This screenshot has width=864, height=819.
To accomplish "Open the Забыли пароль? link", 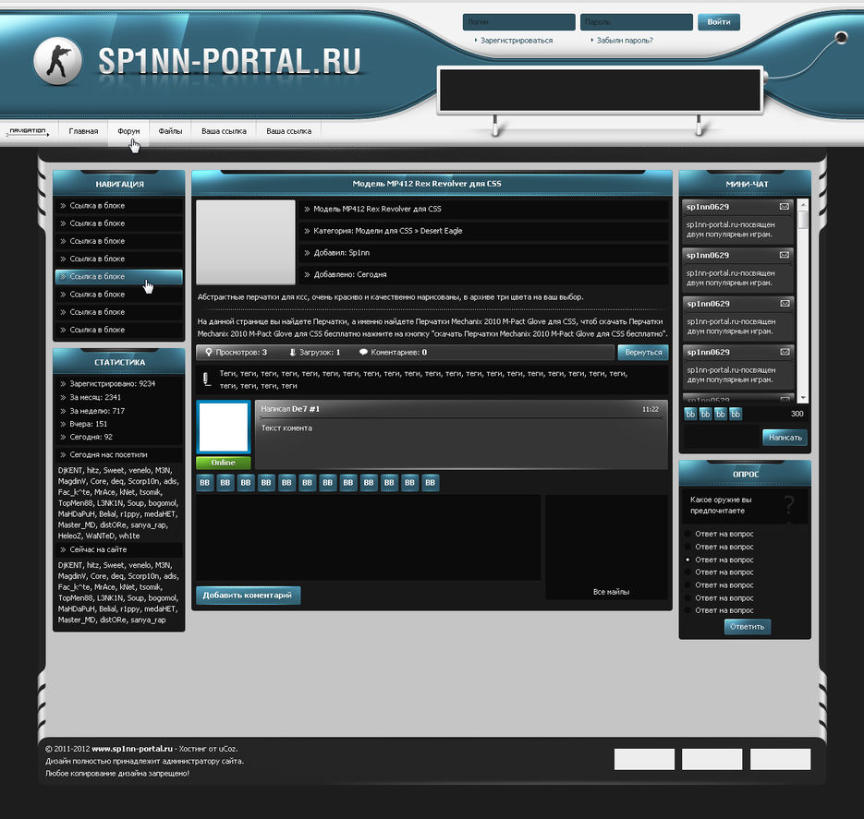I will click(625, 41).
